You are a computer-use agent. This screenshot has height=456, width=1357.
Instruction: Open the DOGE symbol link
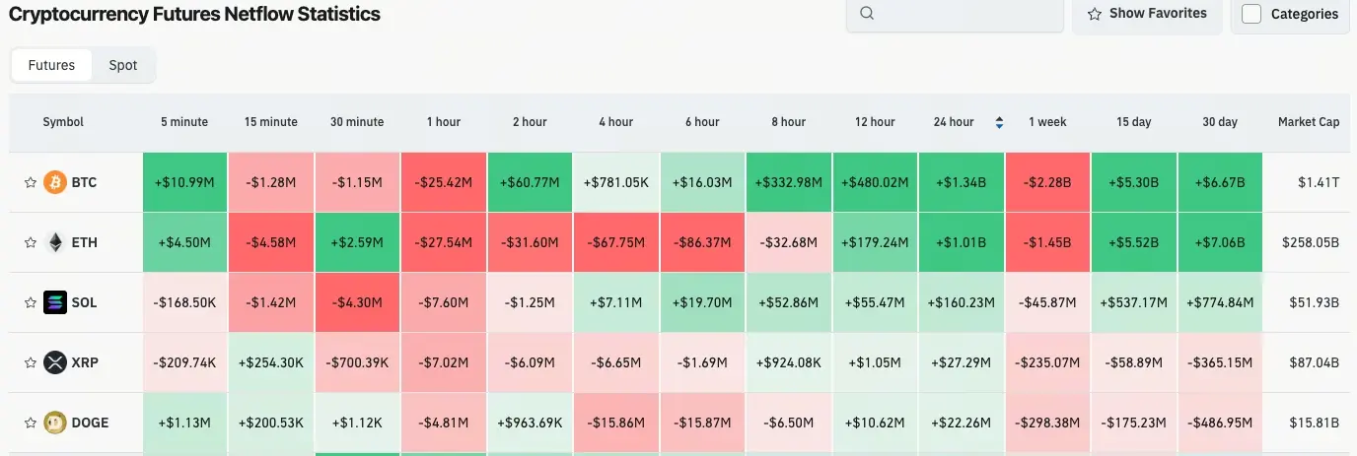[x=91, y=423]
